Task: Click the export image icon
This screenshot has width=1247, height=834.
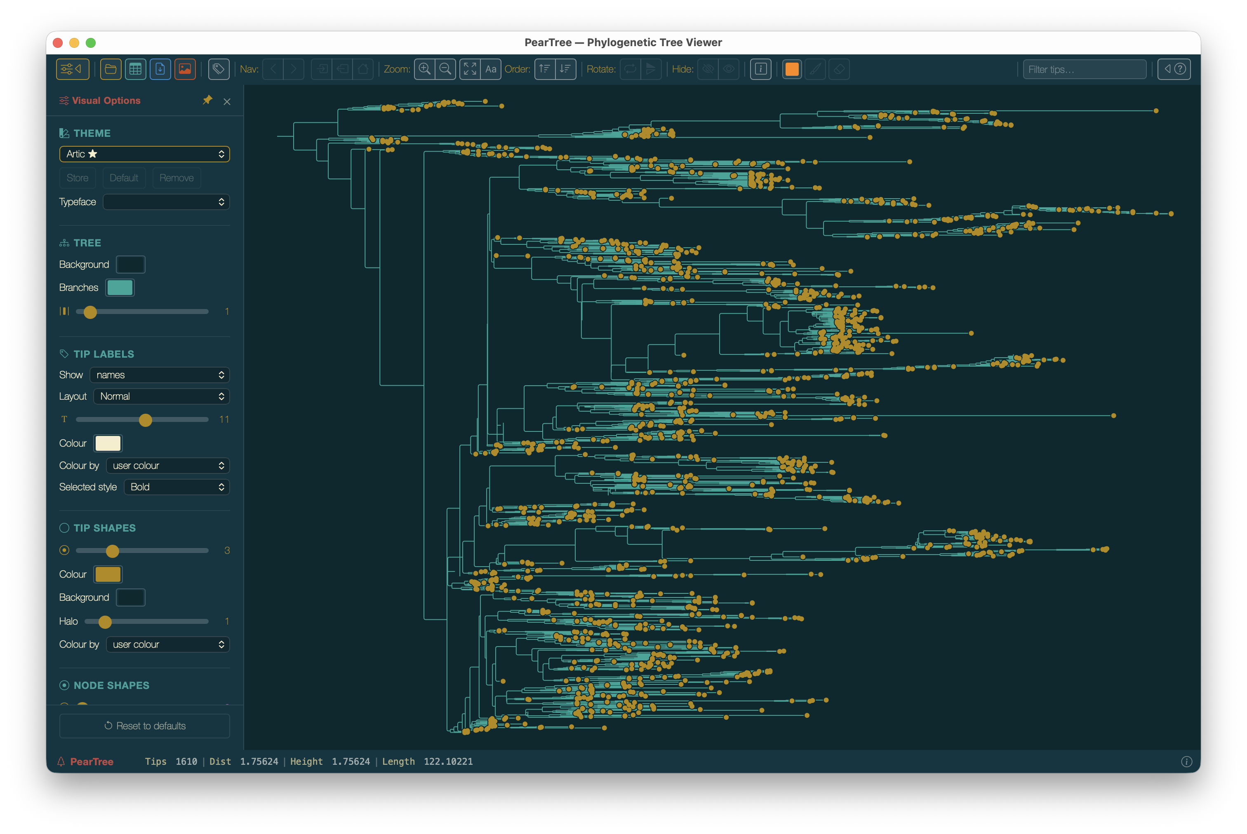Action: (x=185, y=69)
